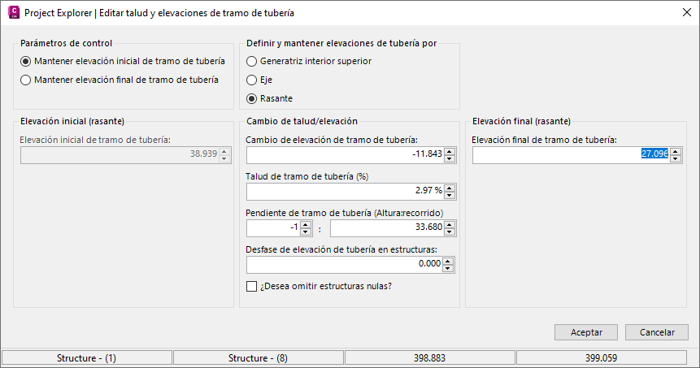
Task: Decrease pipe run elevation change with down arrow
Action: tap(450, 158)
